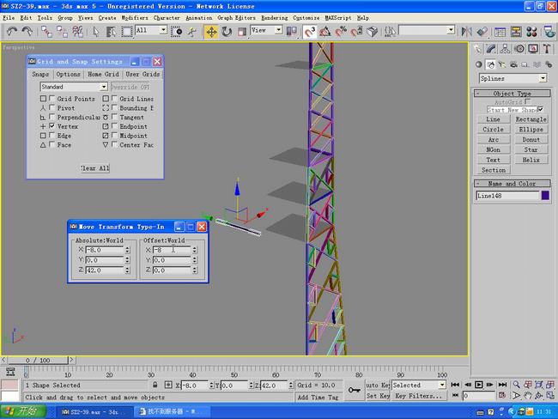
Task: Open the Motion command panel tab
Action: click(519, 48)
